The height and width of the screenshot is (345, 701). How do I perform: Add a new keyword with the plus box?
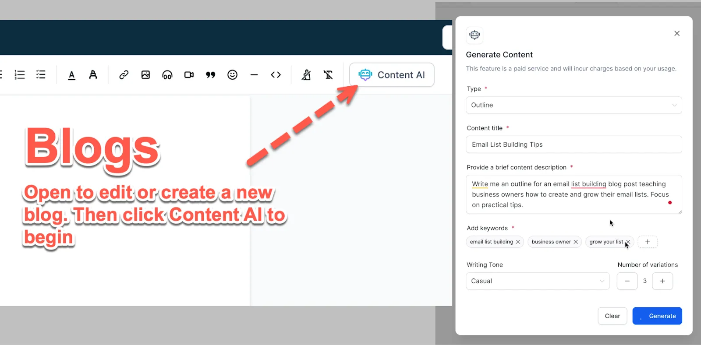pos(648,242)
